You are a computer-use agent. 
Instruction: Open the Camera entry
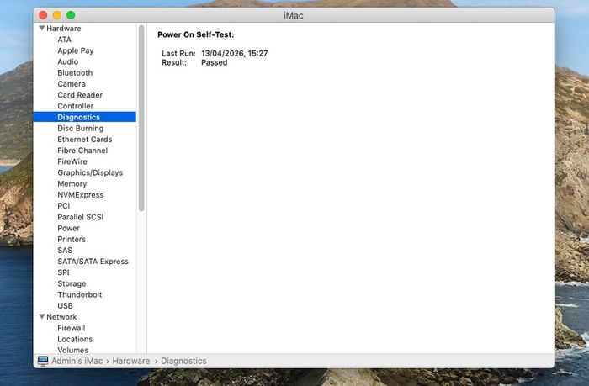[72, 84]
